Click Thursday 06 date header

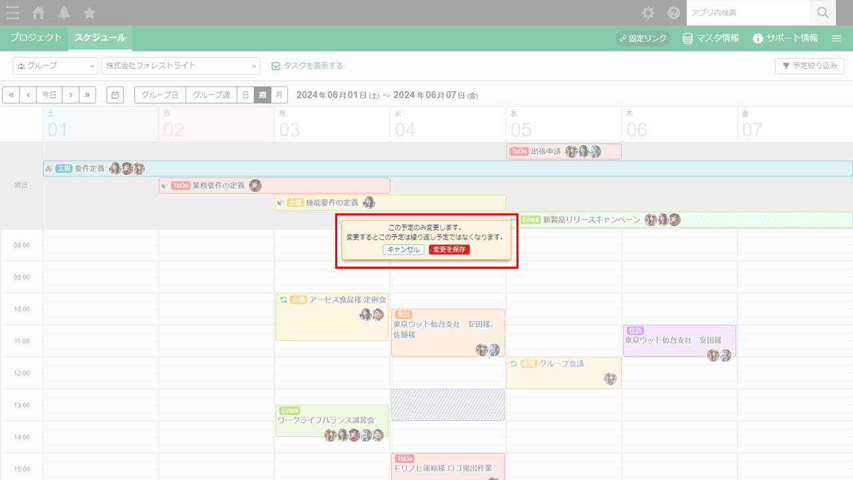680,124
